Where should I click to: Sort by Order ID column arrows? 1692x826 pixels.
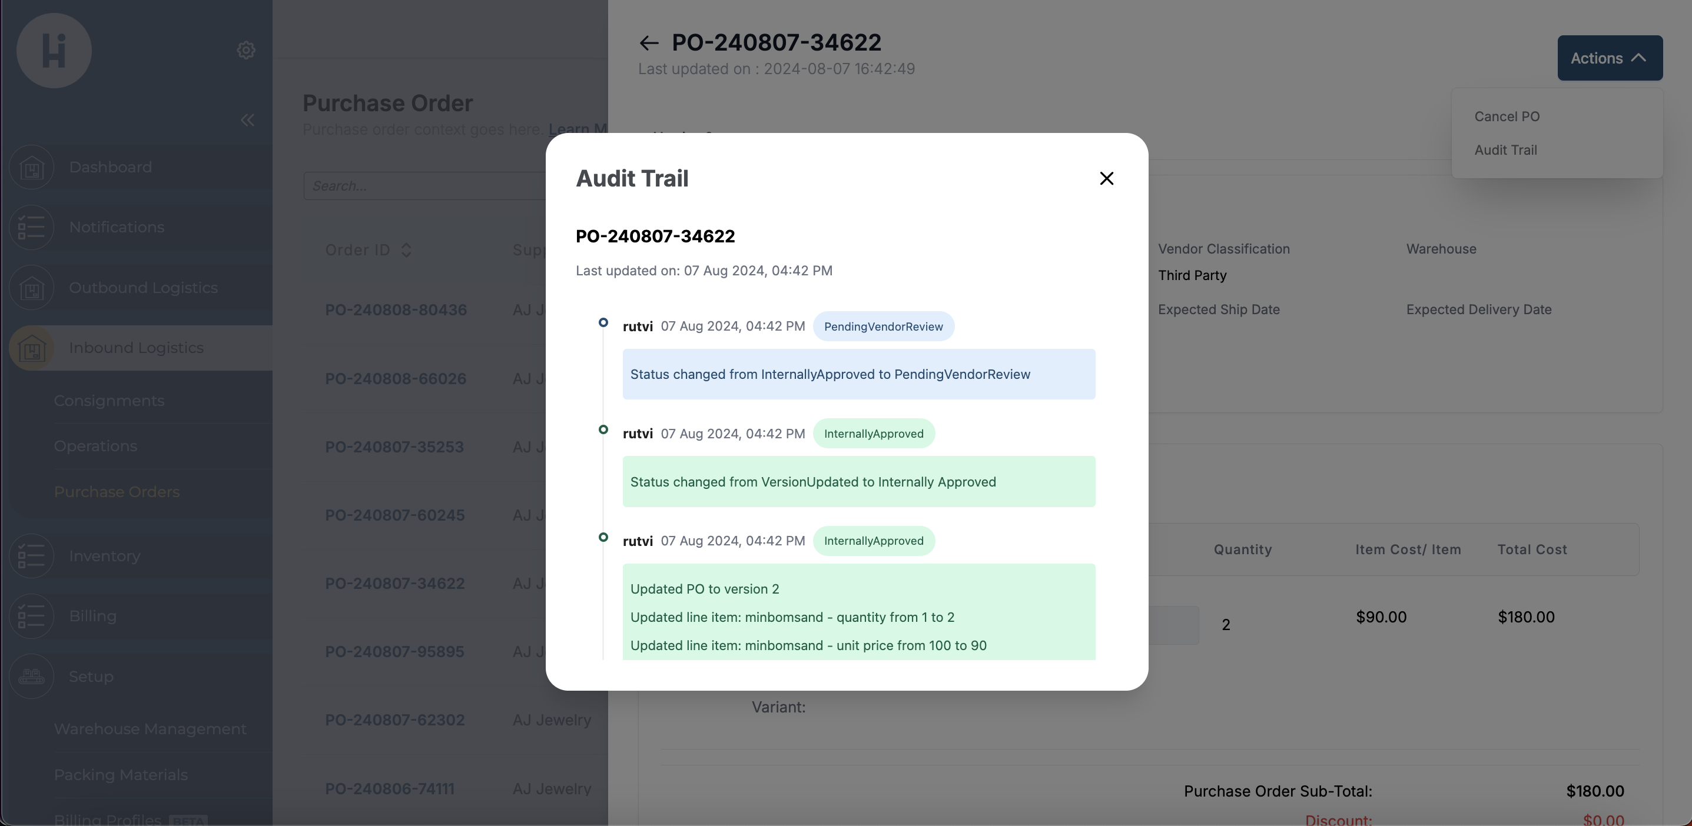tap(406, 250)
